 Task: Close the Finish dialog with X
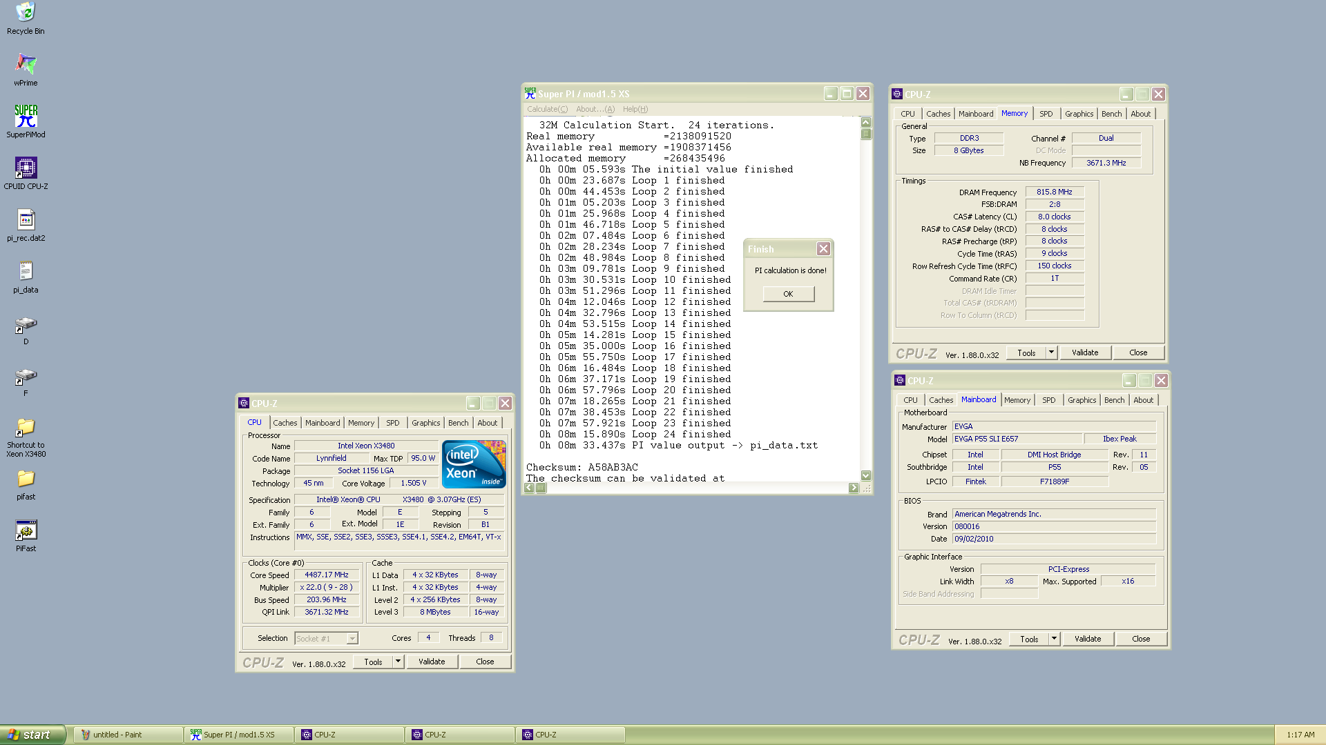pyautogui.click(x=823, y=248)
